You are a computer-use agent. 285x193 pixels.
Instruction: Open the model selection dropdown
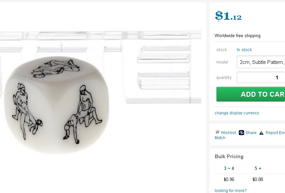[x=261, y=62]
